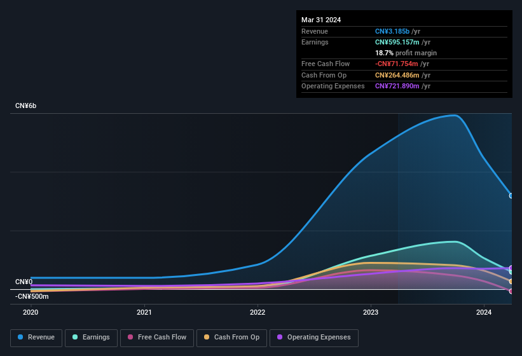Toggle the Free Cash Flow legend button
The image size is (522, 356).
point(157,338)
